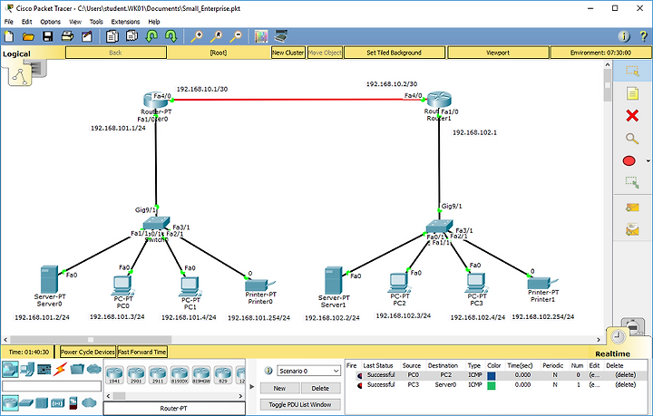Select Router0 on the canvas
Screen dimensions: 653x416
point(155,101)
